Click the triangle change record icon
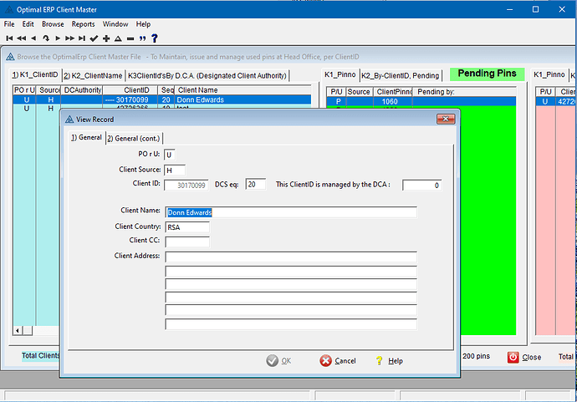Screen dimensions: 577x402 point(118,38)
